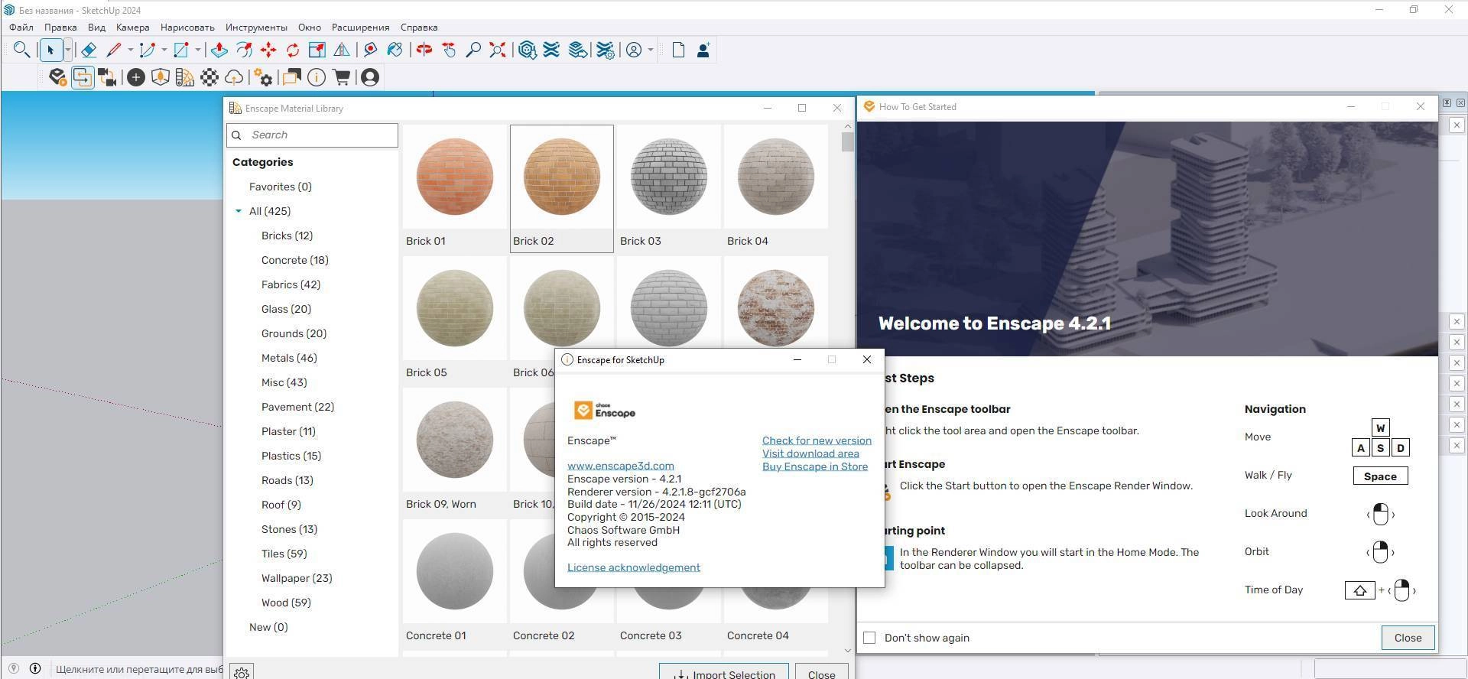Open the account profile dropdown arrow
The image size is (1468, 679).
(x=651, y=50)
